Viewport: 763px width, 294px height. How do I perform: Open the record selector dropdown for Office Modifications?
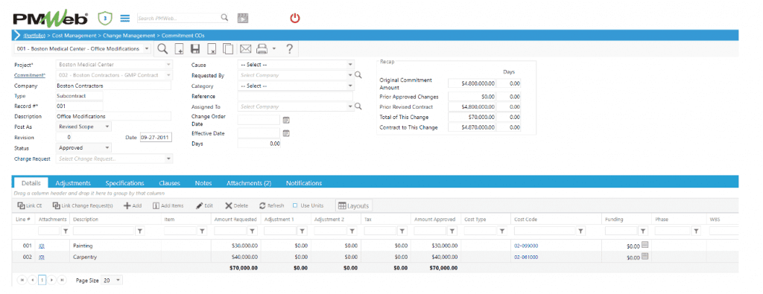pyautogui.click(x=148, y=48)
